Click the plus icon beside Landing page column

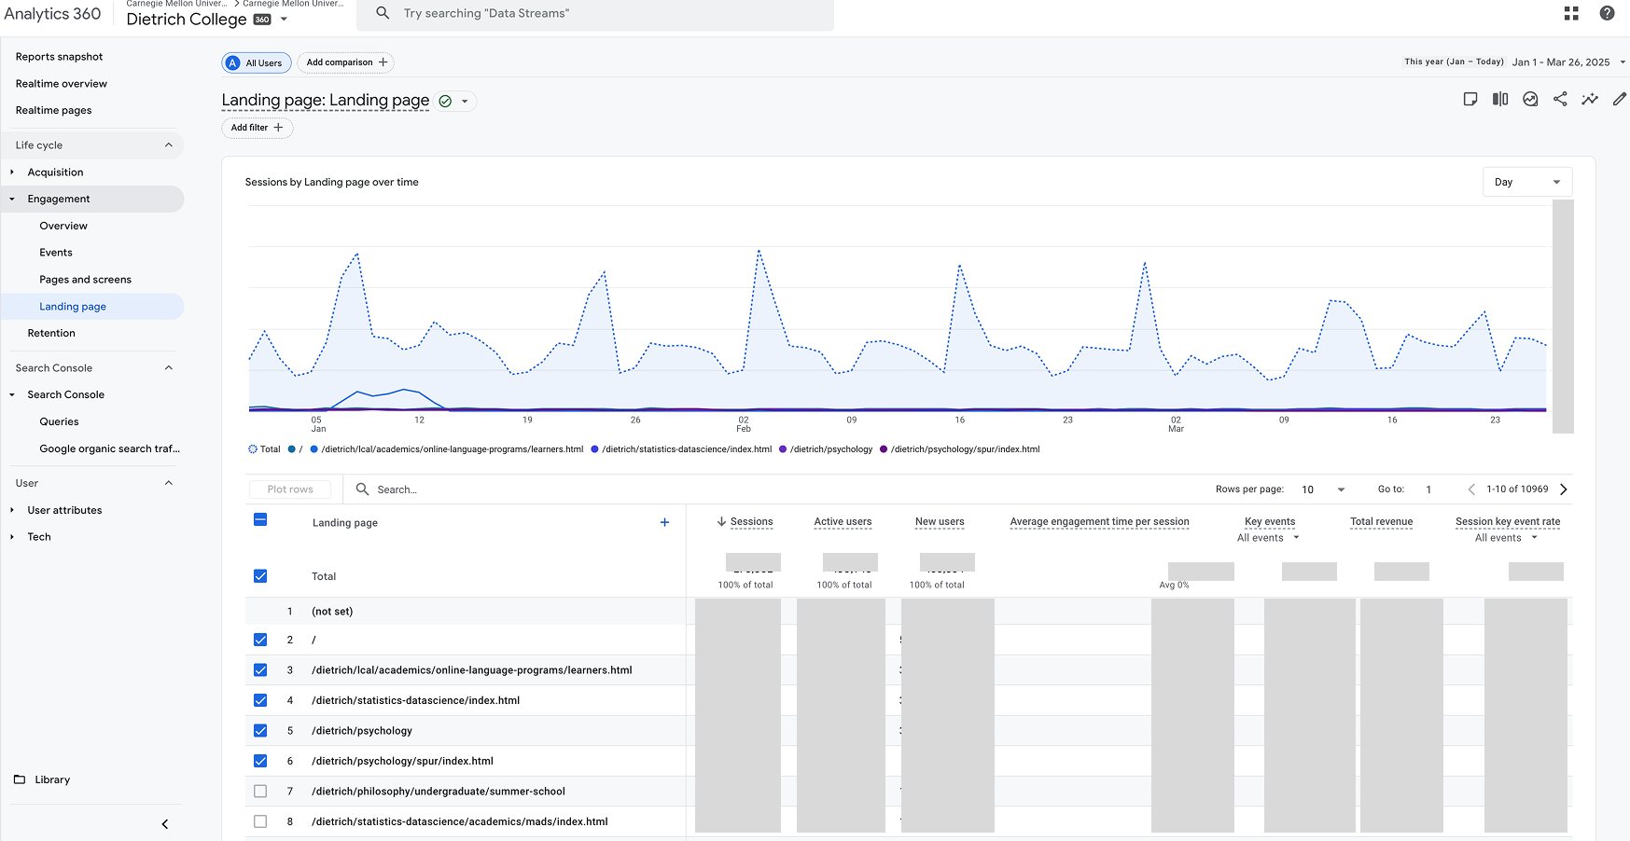(x=664, y=522)
